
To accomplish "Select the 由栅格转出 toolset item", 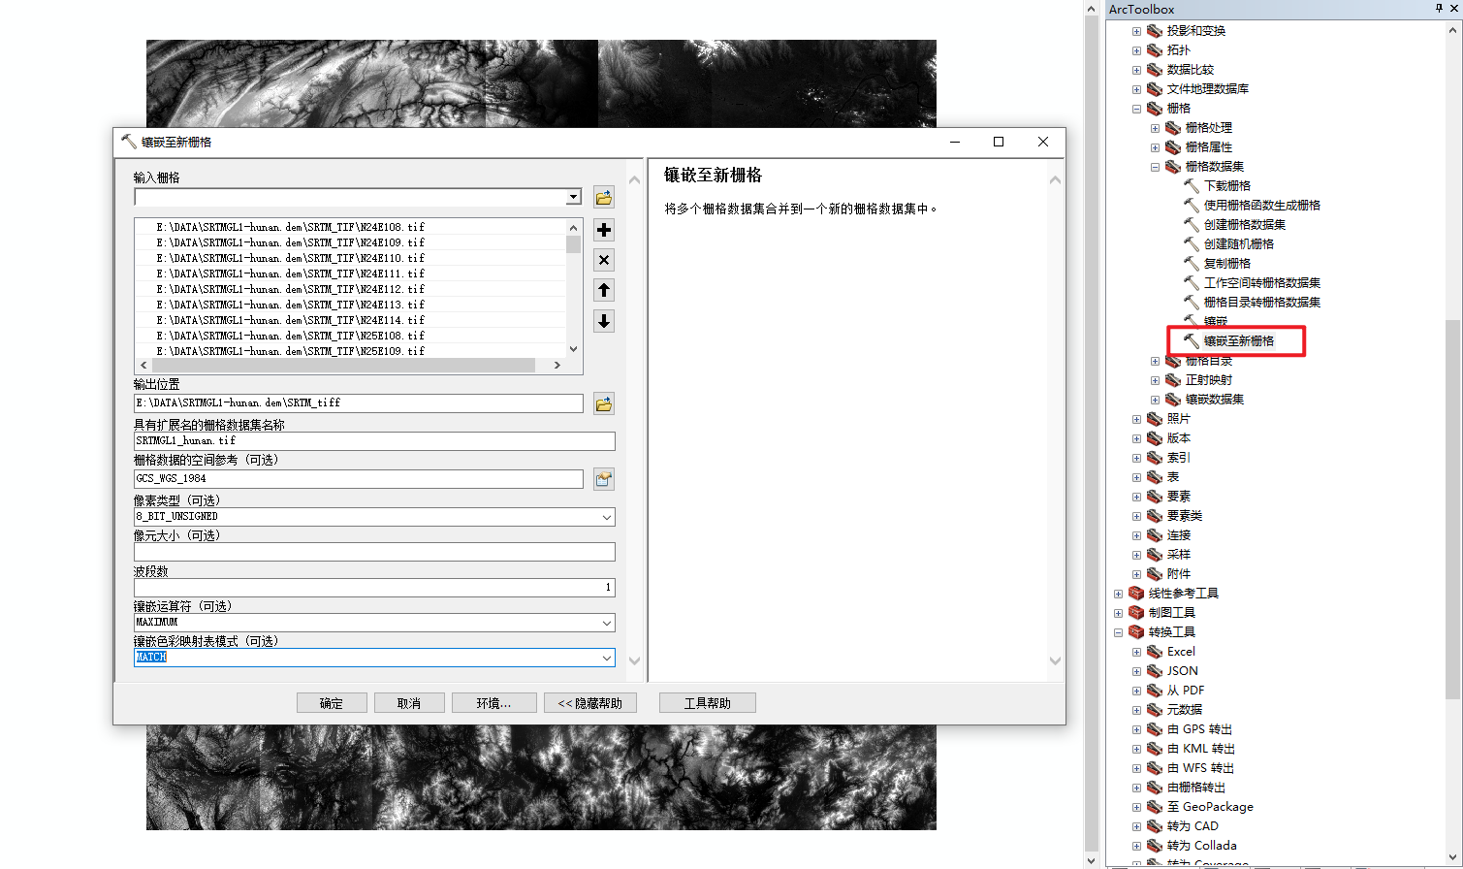I will pos(1196,787).
